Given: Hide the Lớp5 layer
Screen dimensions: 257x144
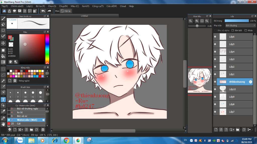Looking at the screenshot, I should click(215, 44).
